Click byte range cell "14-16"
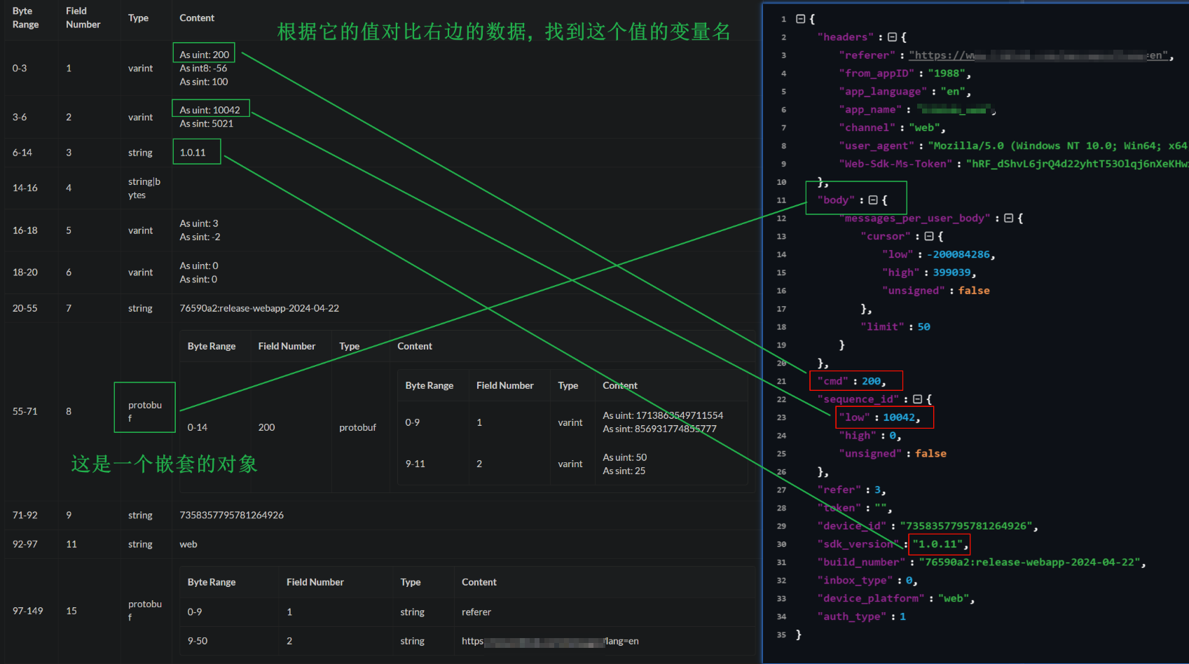1189x664 pixels. [x=25, y=188]
